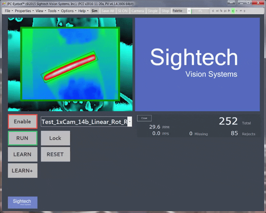Click the Sightech logo button at bottom left
Viewport: 266px width, 213px height.
click(x=23, y=202)
